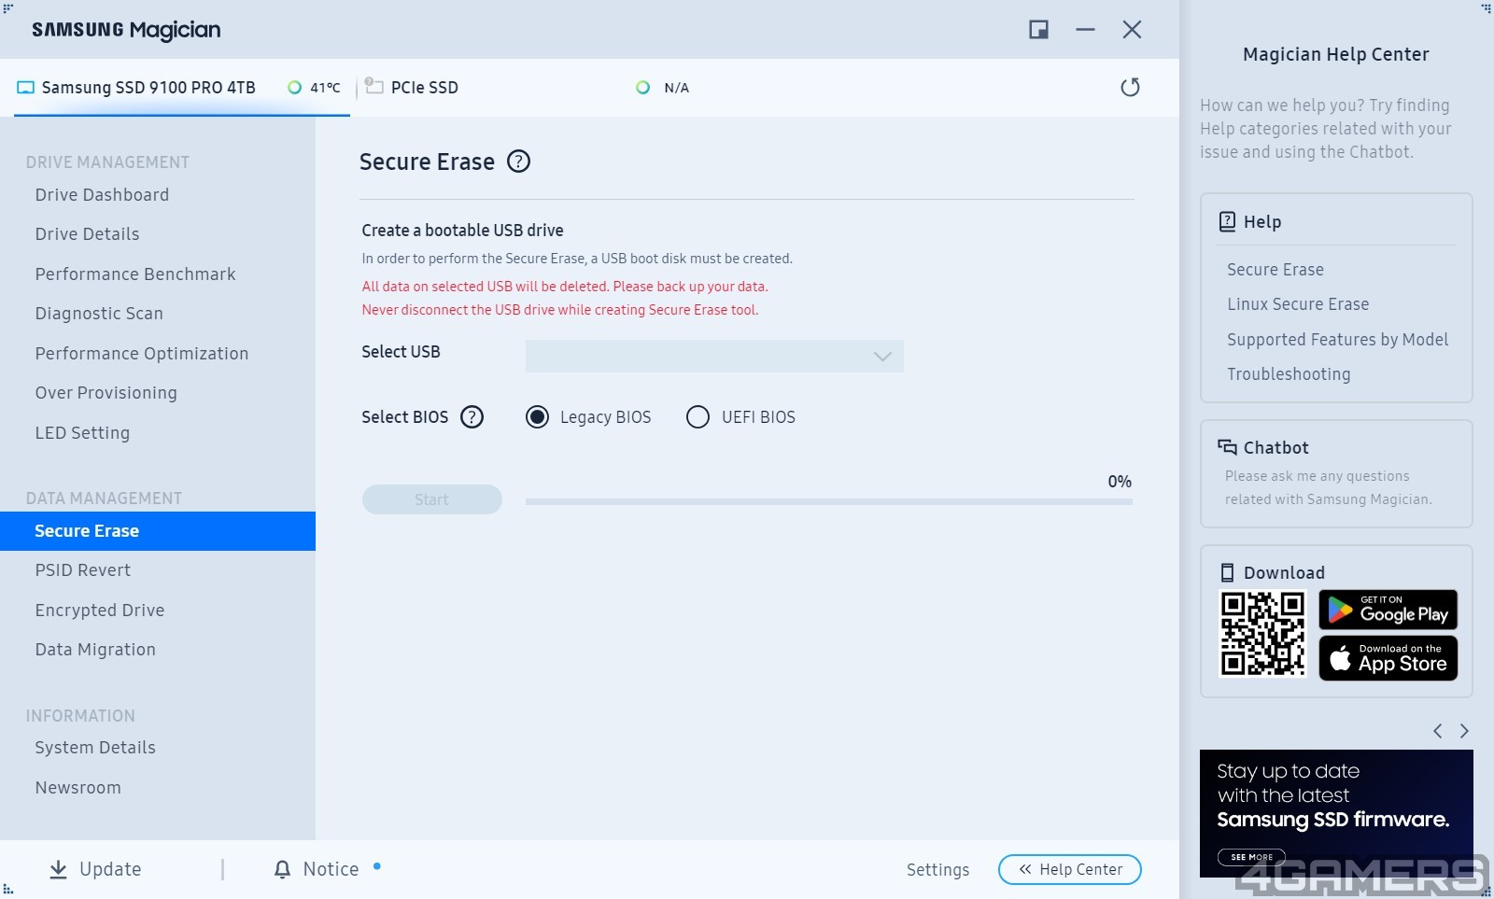1494x899 pixels.
Task: Open the Chatbot panel
Action: click(1336, 473)
